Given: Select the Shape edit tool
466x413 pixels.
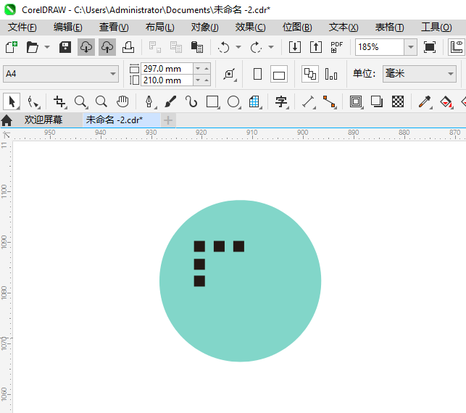Looking at the screenshot, I should 33,102.
